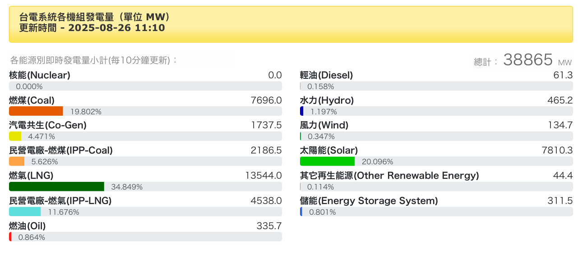Click the 更新時間 timestamp in yellow header
582x253 pixels.
point(92,28)
